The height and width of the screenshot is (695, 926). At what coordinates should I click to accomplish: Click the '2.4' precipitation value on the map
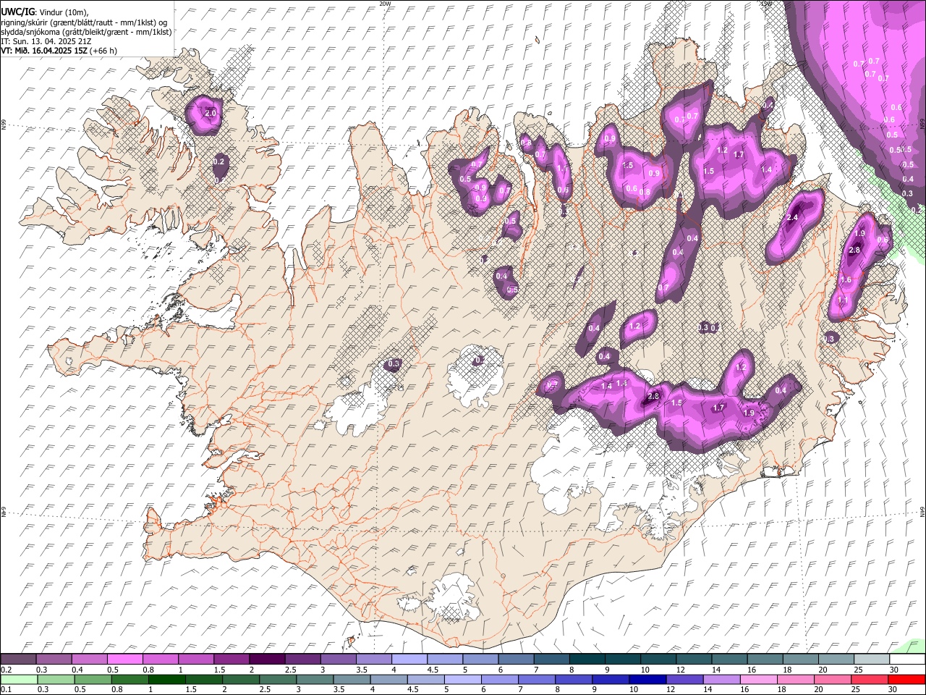pos(792,217)
